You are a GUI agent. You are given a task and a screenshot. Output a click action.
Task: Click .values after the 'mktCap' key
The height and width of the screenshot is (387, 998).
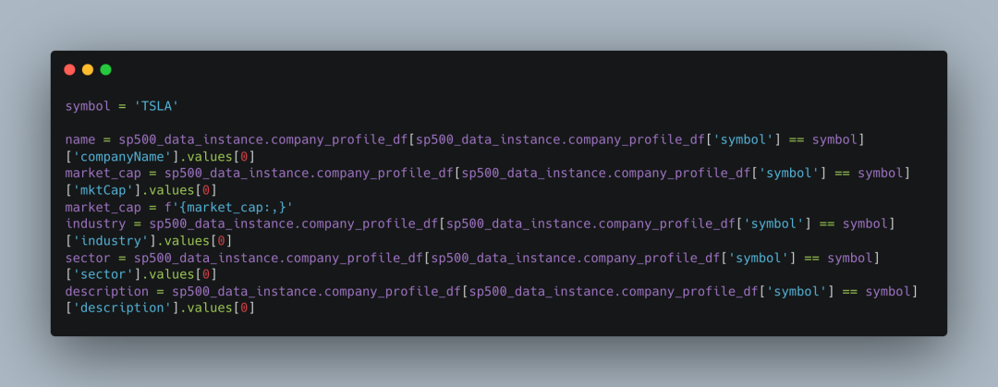(x=168, y=190)
